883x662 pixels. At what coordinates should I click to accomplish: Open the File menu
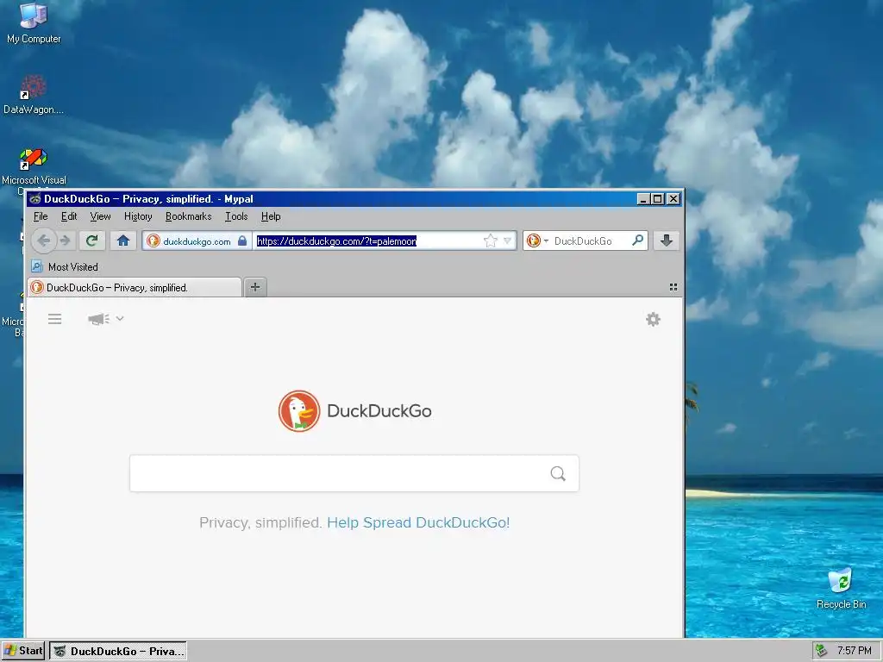tap(41, 216)
